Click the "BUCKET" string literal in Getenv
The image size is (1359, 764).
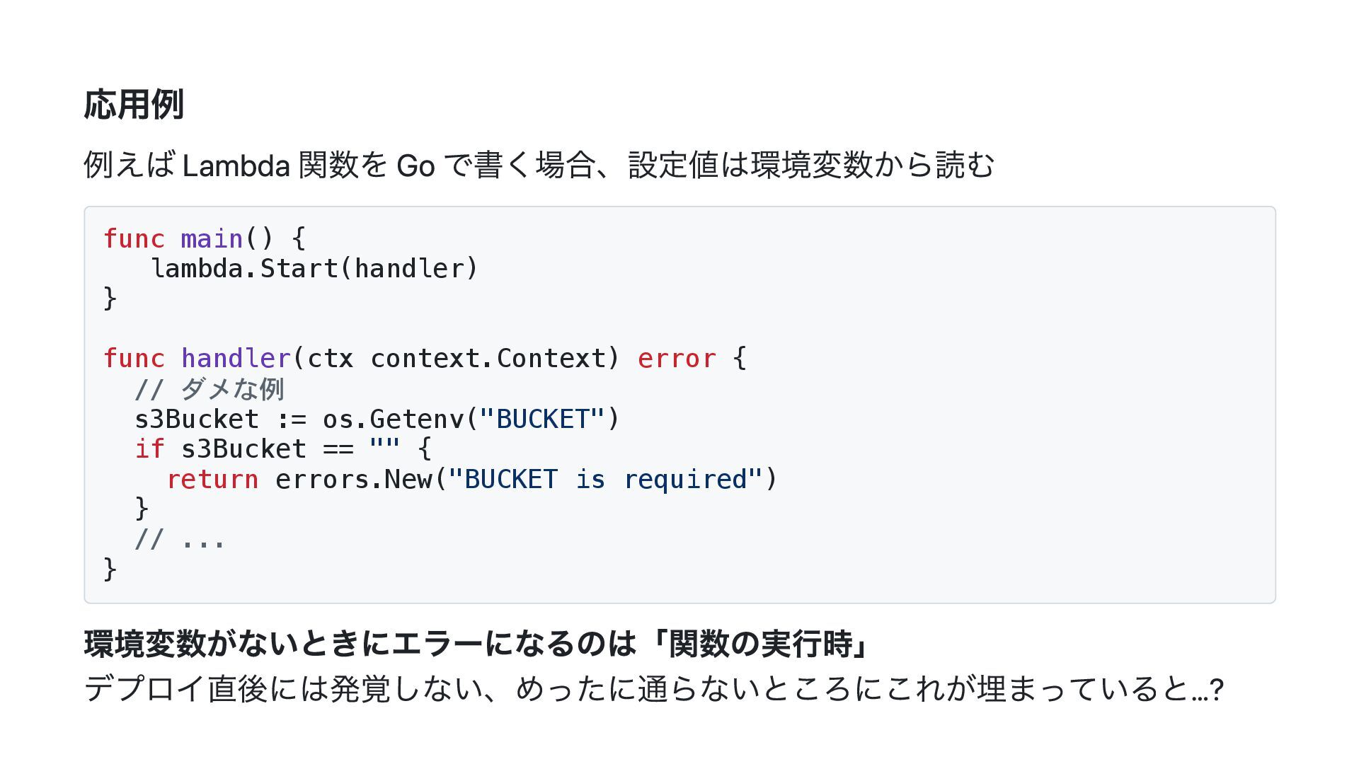pyautogui.click(x=542, y=419)
